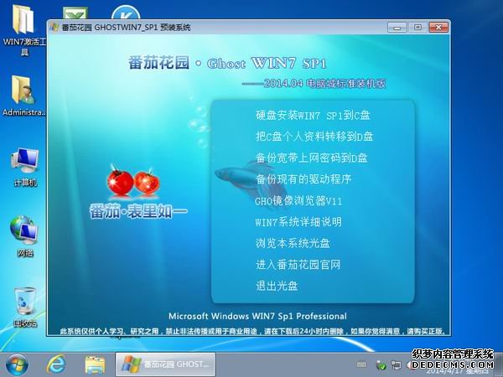Open WIN7激活工具 desktop folder

coord(23,30)
